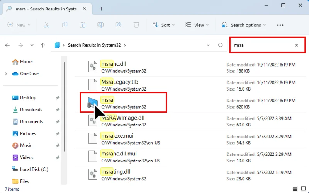Select the msrahc.dll file name
The width and height of the screenshot is (309, 193).
click(114, 64)
